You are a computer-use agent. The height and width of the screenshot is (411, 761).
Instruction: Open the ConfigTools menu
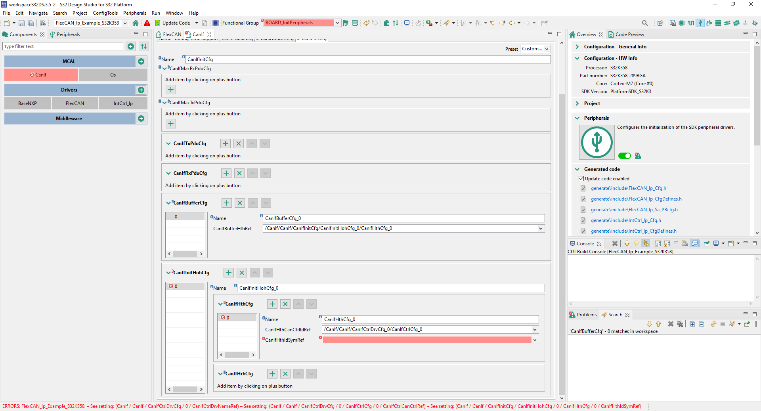(105, 13)
